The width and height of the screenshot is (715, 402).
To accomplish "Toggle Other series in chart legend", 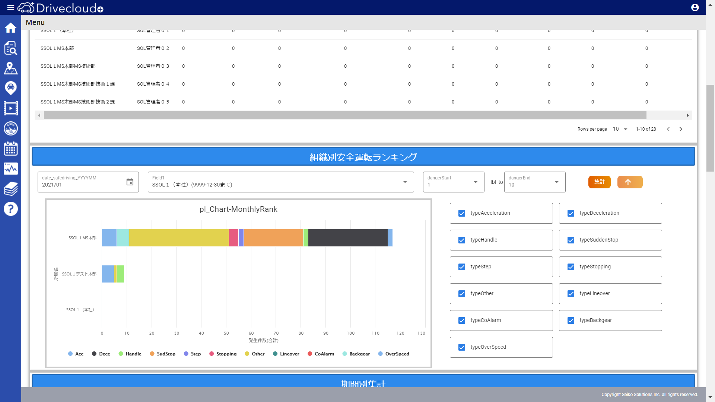I will coord(254,354).
